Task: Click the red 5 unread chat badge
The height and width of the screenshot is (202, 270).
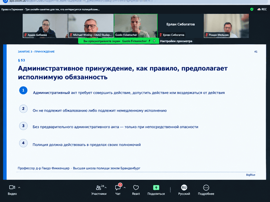Action: 120,185
